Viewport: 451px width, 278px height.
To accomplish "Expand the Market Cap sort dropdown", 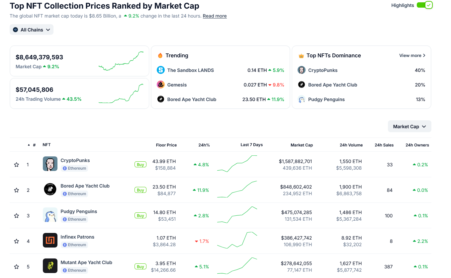I will coord(409,127).
